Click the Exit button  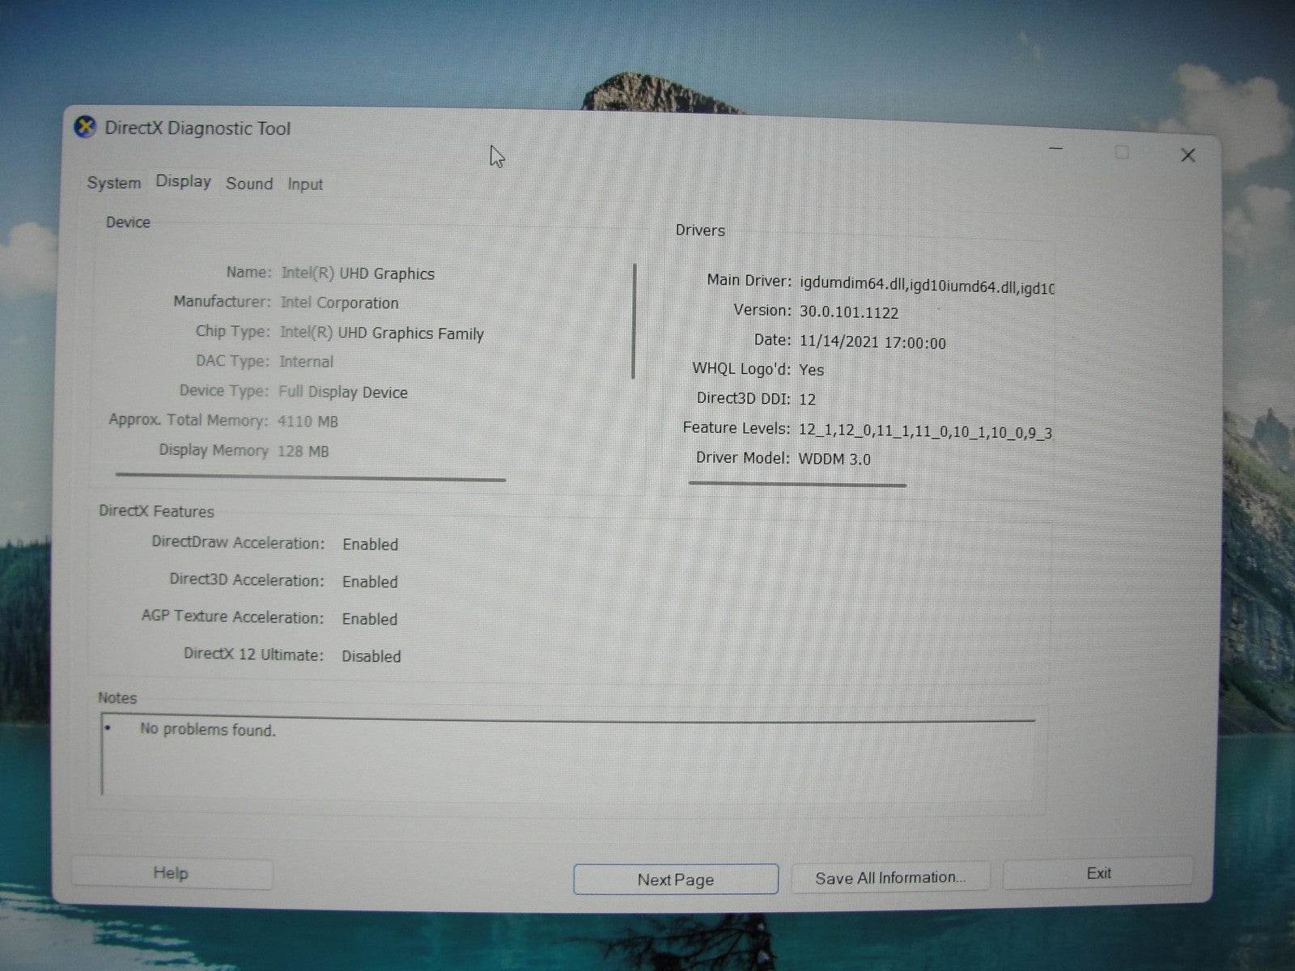click(1098, 872)
